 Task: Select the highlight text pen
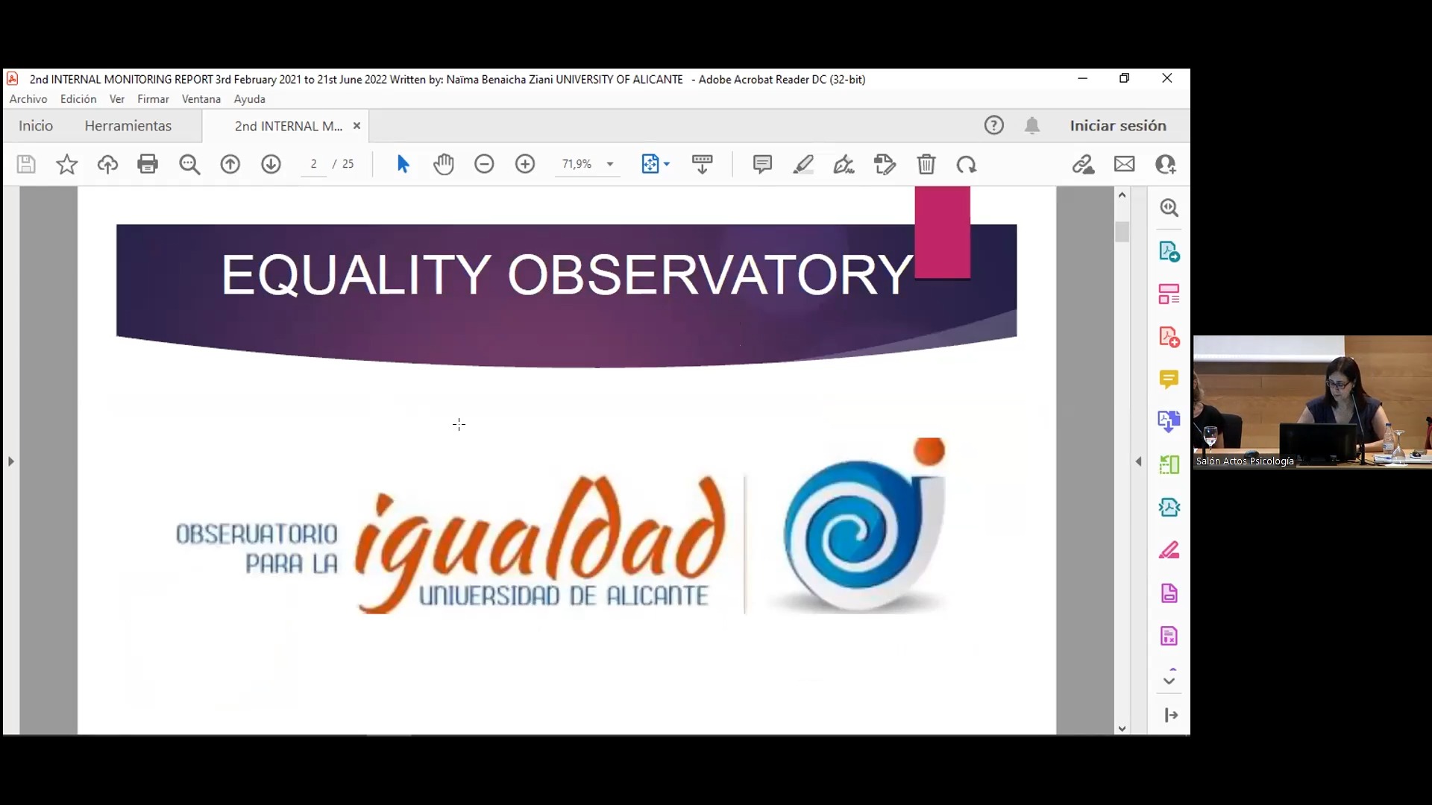point(803,164)
